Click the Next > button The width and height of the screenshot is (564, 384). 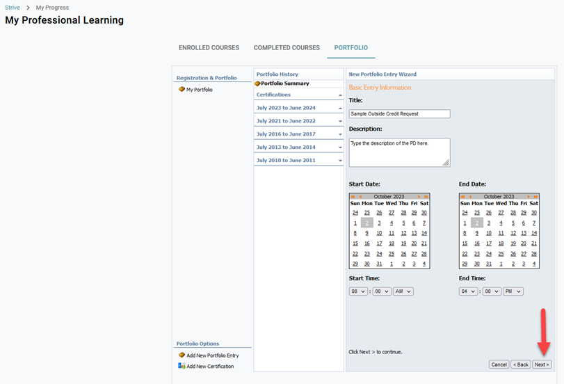(542, 365)
